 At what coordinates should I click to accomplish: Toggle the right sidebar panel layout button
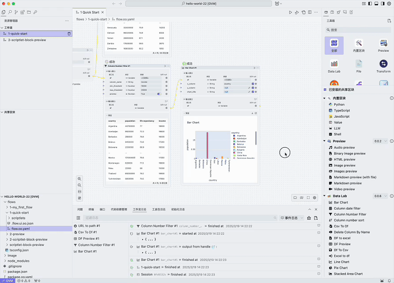383,4
